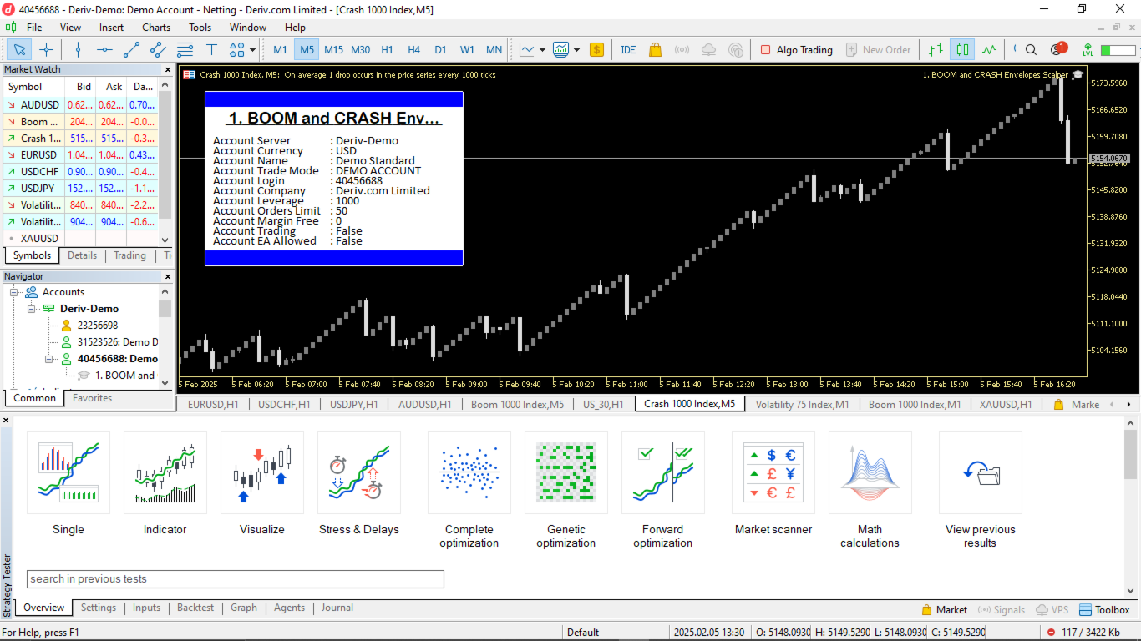This screenshot has width=1141, height=641.
Task: Click the New Order button
Action: point(878,49)
